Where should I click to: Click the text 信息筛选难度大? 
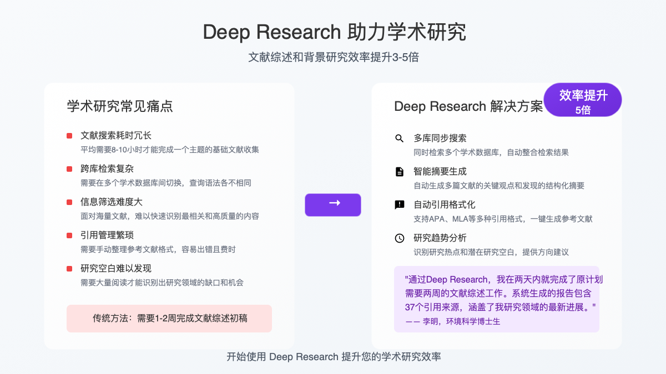pyautogui.click(x=112, y=202)
